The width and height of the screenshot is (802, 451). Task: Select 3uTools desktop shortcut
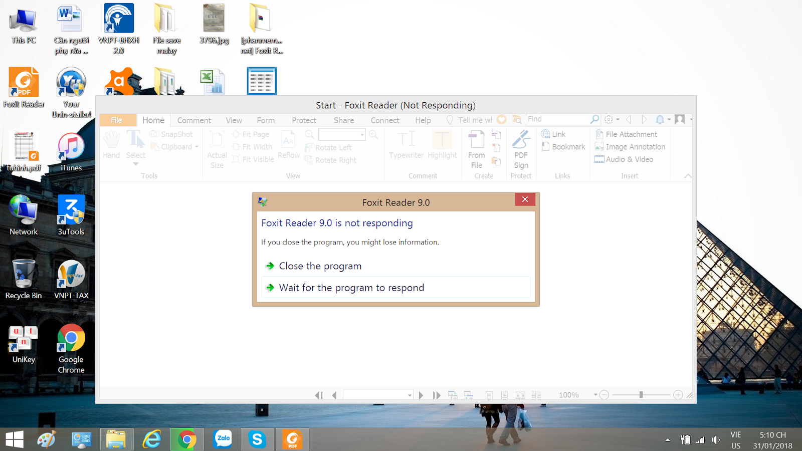[71, 215]
